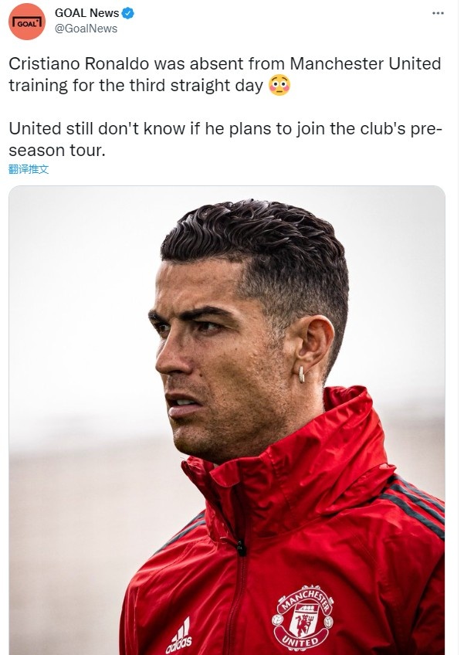Screen dimensions: 464x655
Task: Click the adidas logo on jacket
Action: click(181, 636)
